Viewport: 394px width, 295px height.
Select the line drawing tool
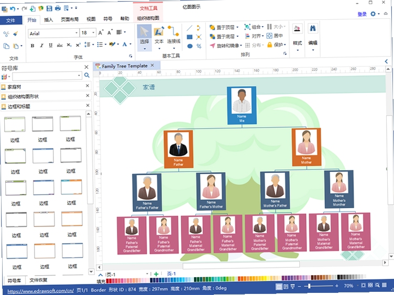click(190, 28)
